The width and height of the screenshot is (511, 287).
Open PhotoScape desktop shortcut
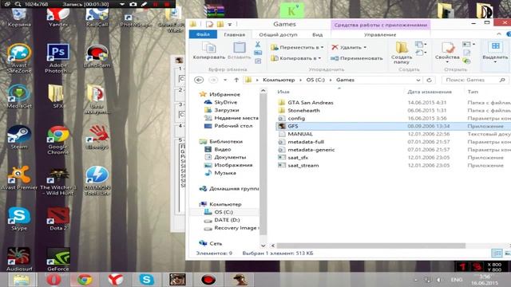point(136,19)
